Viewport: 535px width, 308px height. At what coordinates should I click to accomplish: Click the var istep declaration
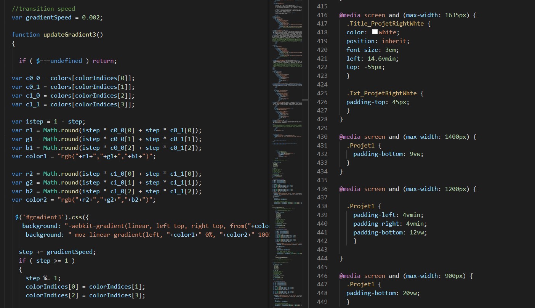[49, 122]
